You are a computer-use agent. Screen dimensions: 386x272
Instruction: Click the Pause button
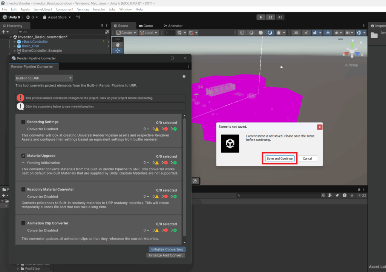[x=270, y=17]
